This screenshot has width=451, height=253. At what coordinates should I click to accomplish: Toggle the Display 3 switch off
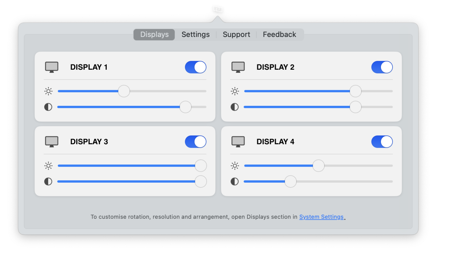click(196, 142)
